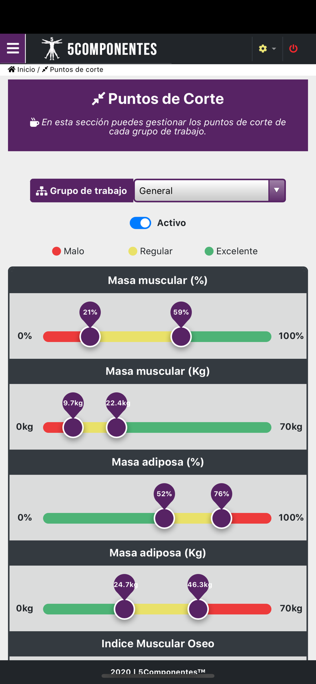Grab the 9.7kg muscle mass handle
This screenshot has height=684, width=316.
tap(73, 427)
